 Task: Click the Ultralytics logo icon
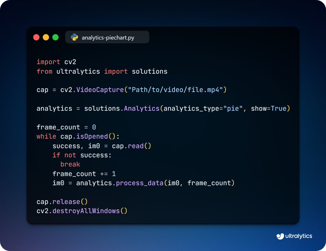[x=280, y=236]
